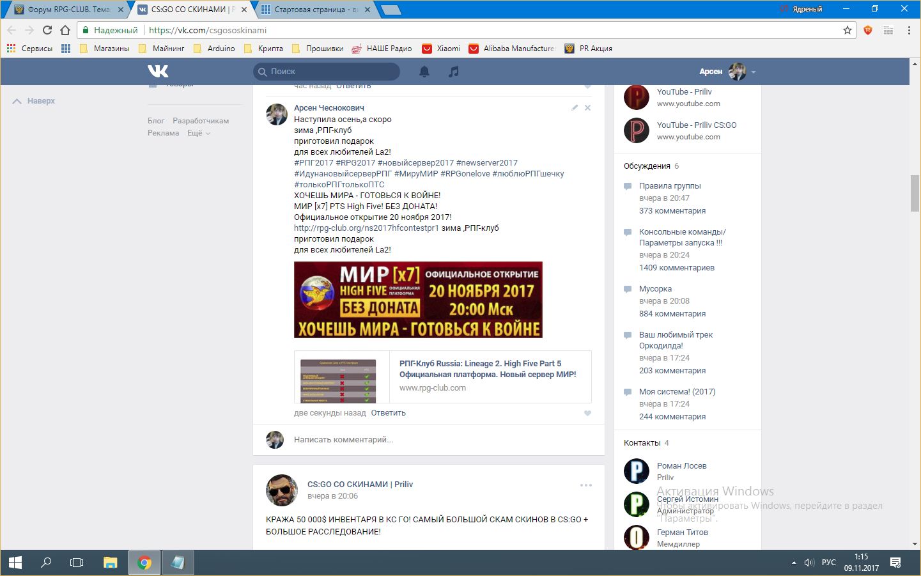
Task: Open post options three dots for Priliv post
Action: (x=586, y=485)
